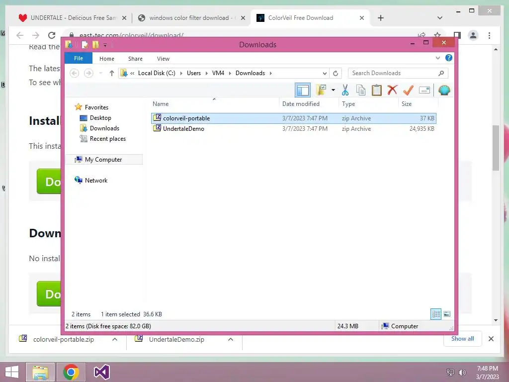
Task: Click the Paste clipboard icon
Action: (377, 90)
